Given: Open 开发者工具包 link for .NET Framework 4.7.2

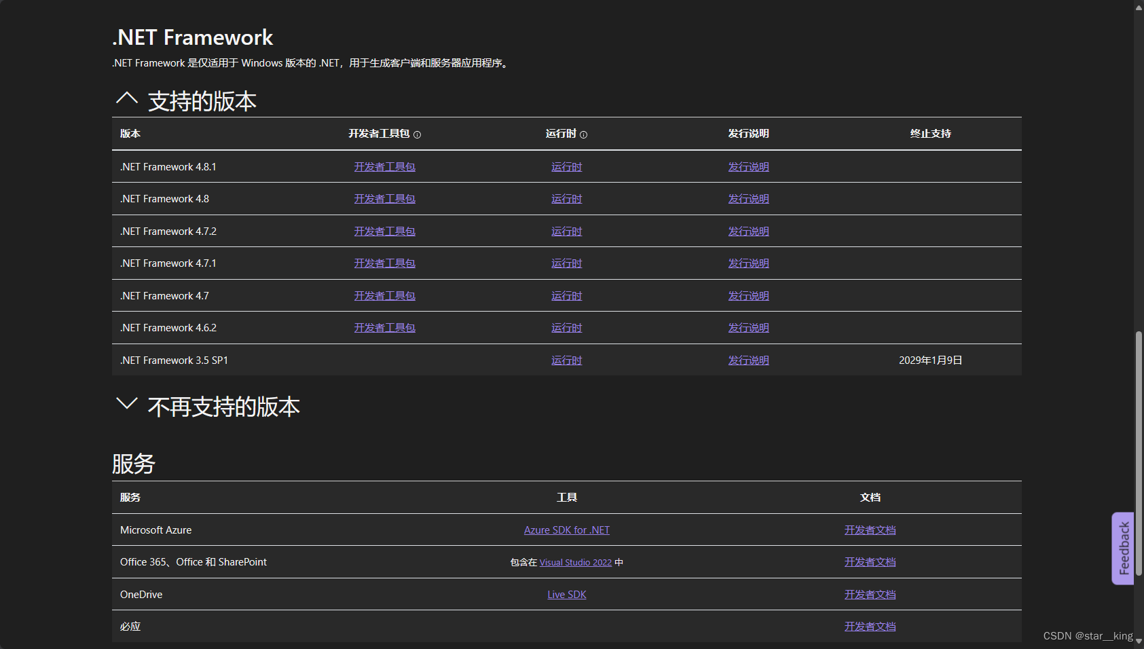Looking at the screenshot, I should [x=384, y=231].
